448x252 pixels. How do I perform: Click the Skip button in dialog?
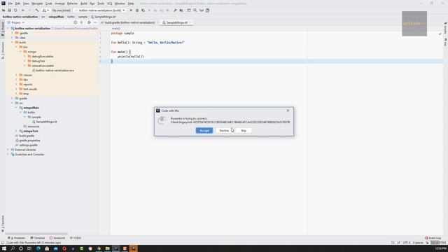coord(244,131)
